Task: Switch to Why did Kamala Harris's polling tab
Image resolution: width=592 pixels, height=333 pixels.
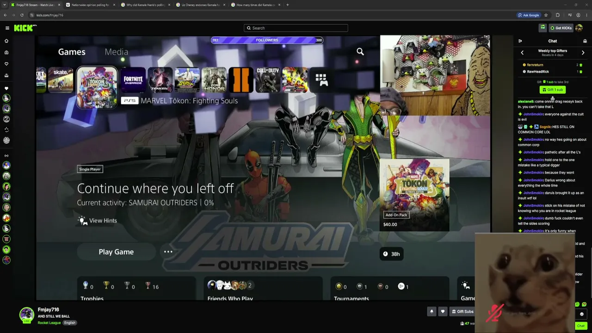Action: pos(145,5)
